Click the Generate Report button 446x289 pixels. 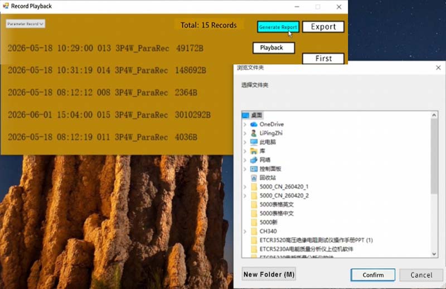click(x=278, y=27)
